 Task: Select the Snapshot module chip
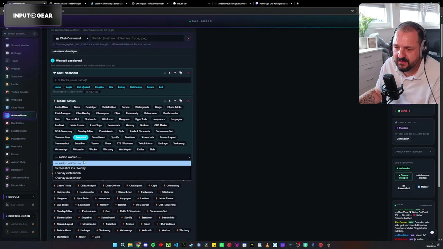[x=81, y=137]
